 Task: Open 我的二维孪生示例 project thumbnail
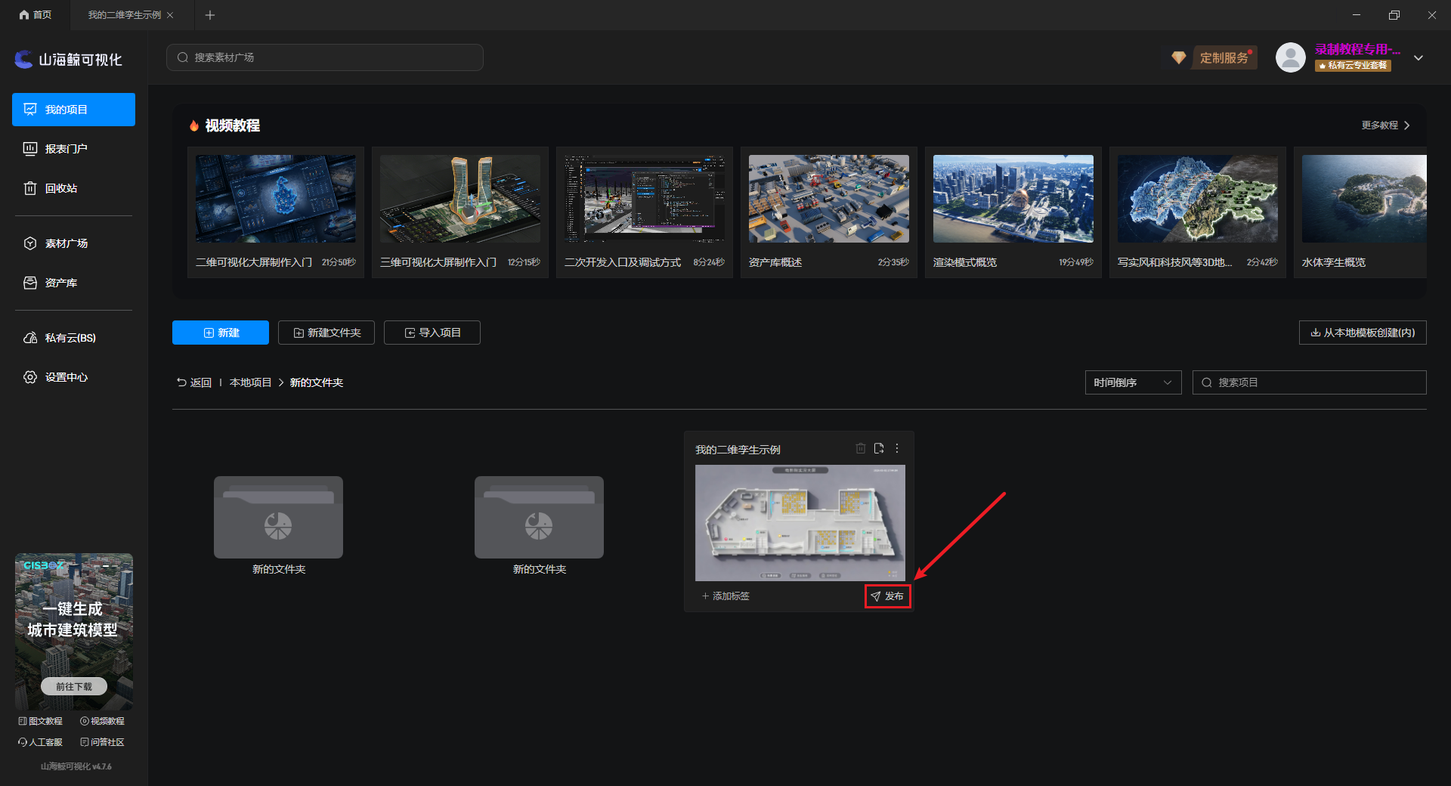(x=800, y=523)
